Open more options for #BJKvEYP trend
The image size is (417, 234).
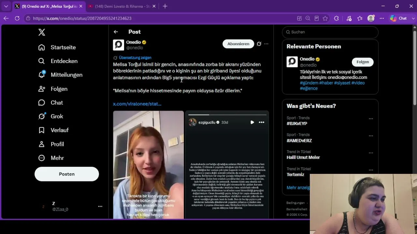point(371,119)
